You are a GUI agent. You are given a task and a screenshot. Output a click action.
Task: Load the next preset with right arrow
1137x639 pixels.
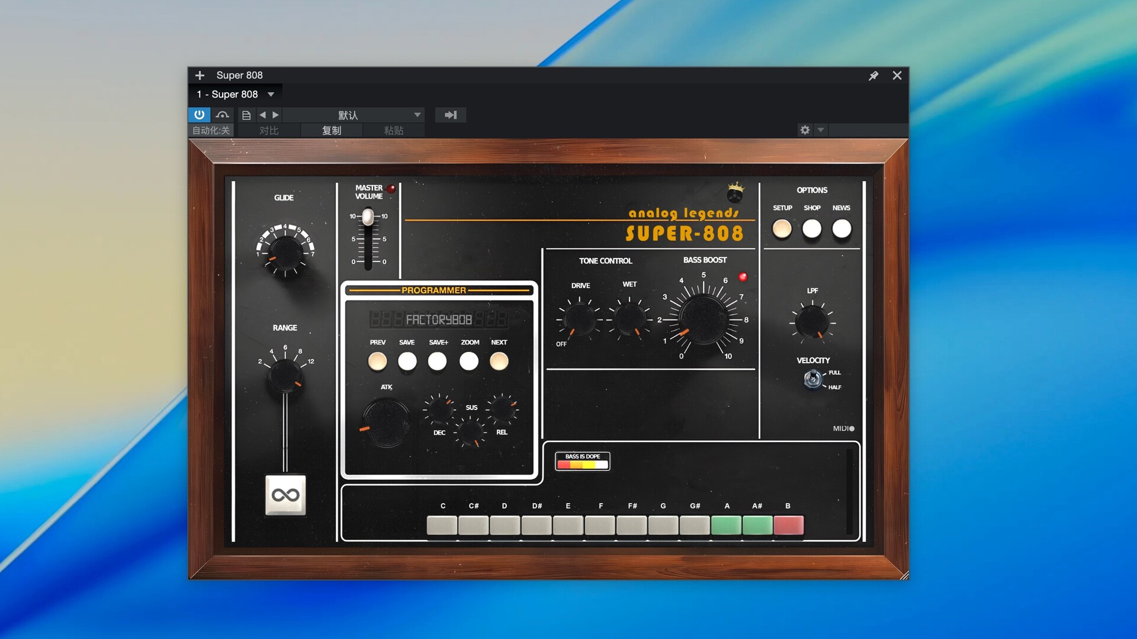point(275,115)
